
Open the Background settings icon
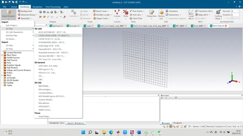click(x=19, y=11)
